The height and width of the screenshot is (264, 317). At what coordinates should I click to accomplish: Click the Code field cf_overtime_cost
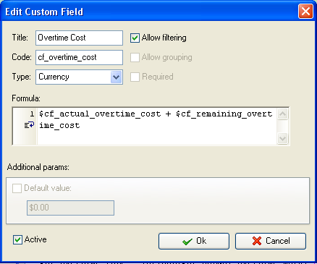[x=79, y=57]
